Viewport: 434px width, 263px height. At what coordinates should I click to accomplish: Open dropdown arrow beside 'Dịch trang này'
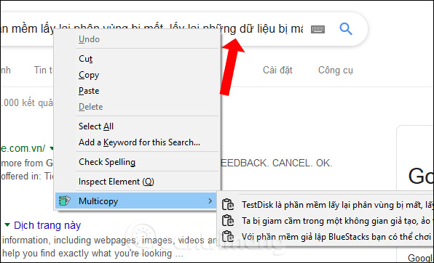coord(7,224)
